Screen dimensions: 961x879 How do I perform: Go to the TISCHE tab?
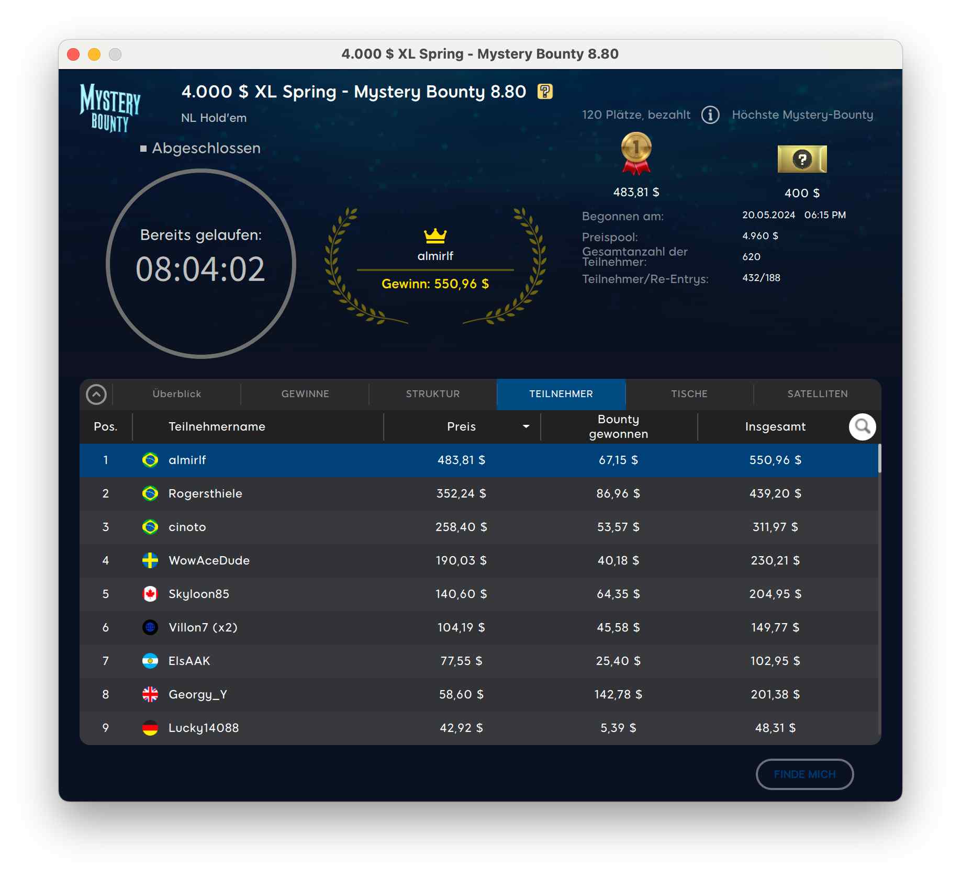coord(689,394)
